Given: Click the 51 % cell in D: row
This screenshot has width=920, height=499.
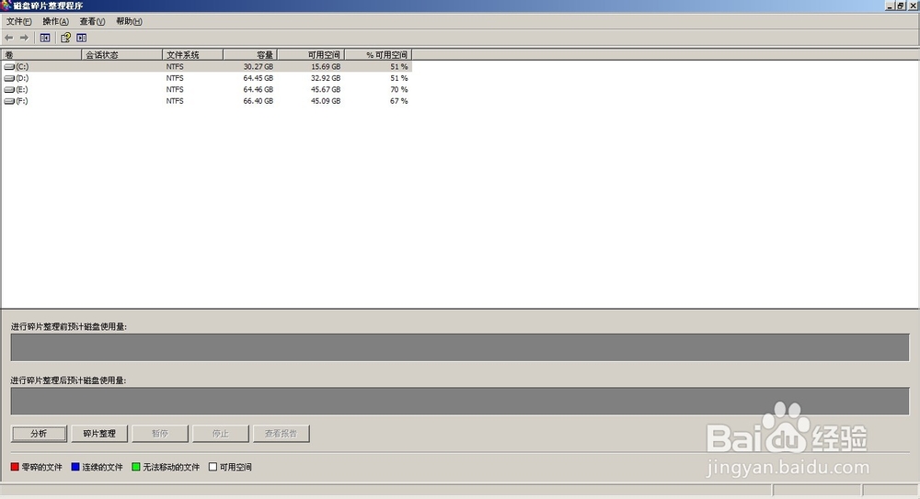Looking at the screenshot, I should 399,78.
